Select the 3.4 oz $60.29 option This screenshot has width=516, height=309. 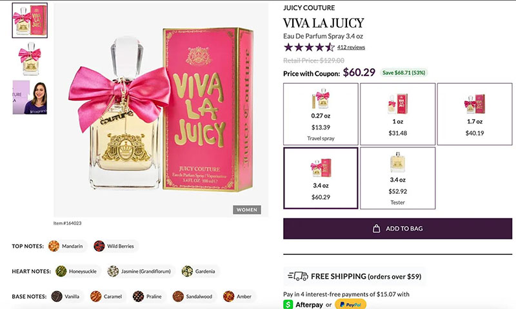pos(321,178)
